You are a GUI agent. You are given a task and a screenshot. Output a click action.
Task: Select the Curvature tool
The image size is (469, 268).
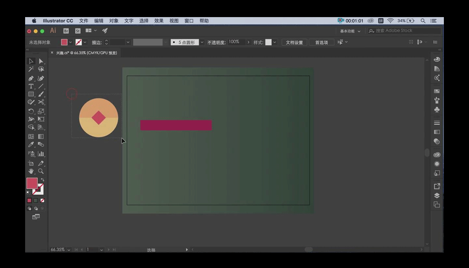point(41,78)
